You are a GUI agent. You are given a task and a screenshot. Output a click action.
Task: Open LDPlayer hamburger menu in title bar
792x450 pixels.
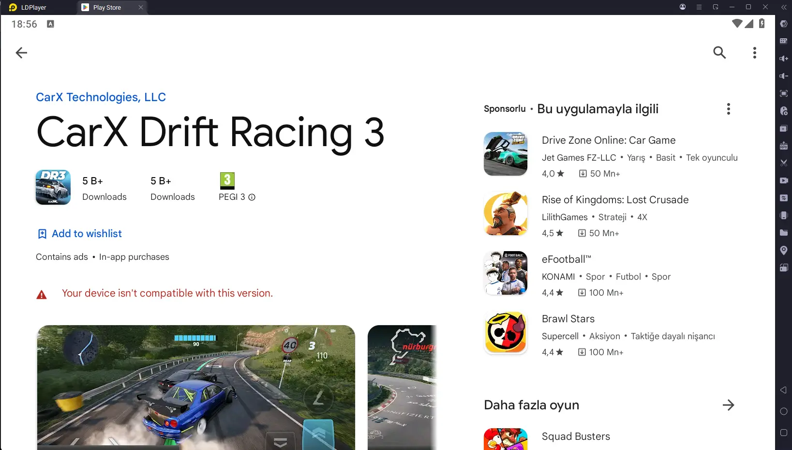click(699, 7)
